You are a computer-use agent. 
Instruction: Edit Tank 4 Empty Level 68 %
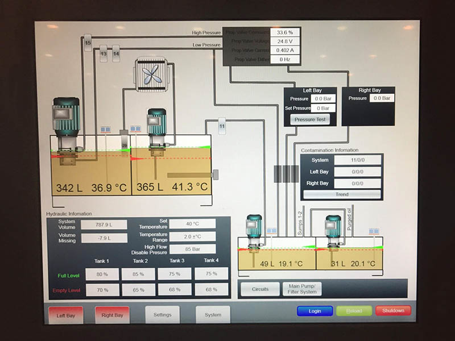click(x=212, y=289)
